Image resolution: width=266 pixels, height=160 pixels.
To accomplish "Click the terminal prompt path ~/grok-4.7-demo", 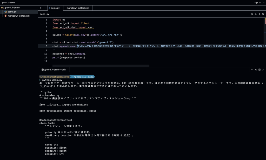I will [83, 77].
